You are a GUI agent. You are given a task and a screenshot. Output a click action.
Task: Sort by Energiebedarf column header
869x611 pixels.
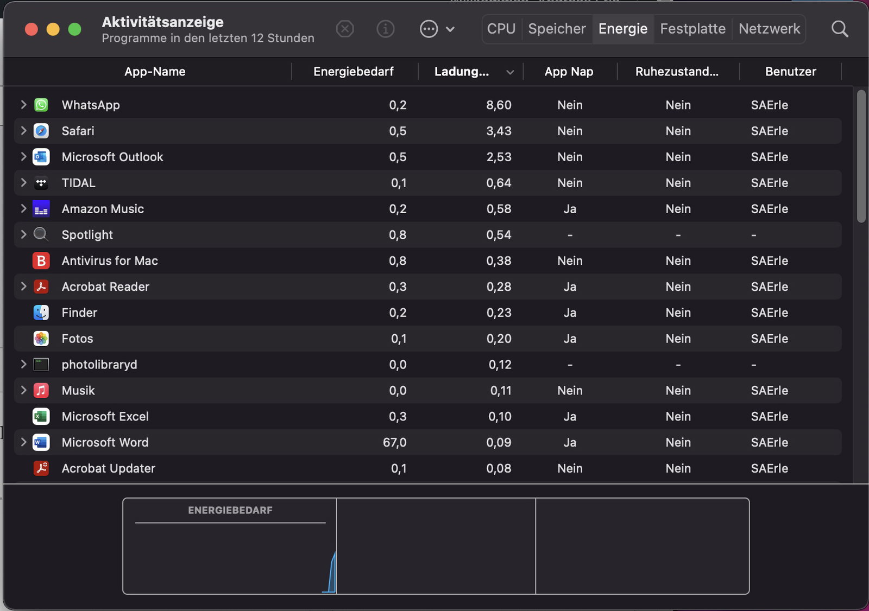[x=353, y=72]
